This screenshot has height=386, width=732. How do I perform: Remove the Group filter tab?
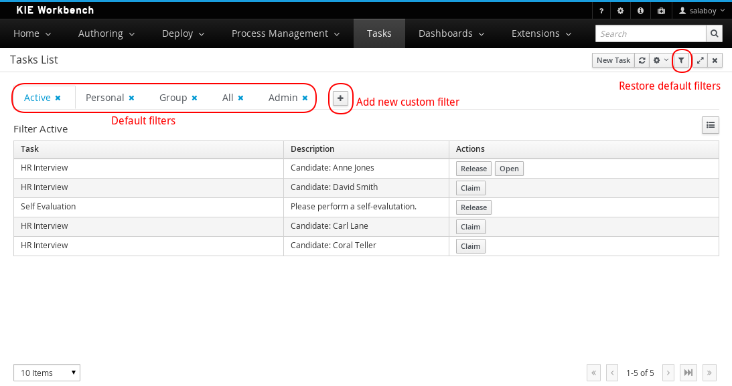pyautogui.click(x=195, y=98)
